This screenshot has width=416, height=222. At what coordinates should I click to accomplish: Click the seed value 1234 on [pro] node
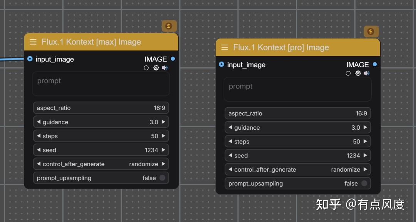(353, 156)
